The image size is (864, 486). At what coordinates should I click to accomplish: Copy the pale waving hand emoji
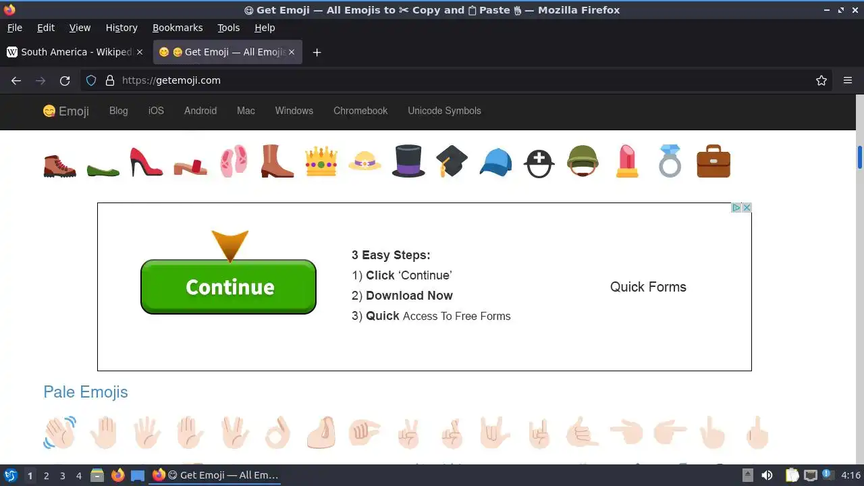(60, 433)
